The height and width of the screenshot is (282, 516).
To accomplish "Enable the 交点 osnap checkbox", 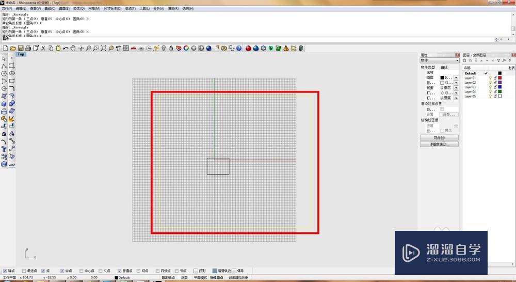I will [101, 271].
